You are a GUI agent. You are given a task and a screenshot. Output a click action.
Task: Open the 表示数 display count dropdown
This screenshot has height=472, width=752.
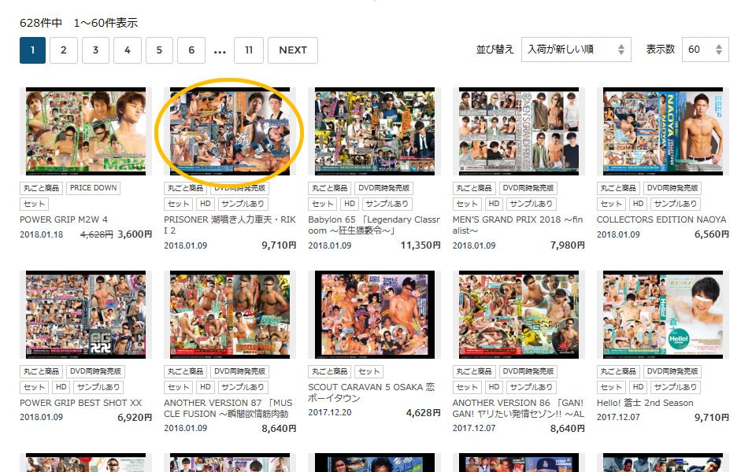[x=705, y=50]
